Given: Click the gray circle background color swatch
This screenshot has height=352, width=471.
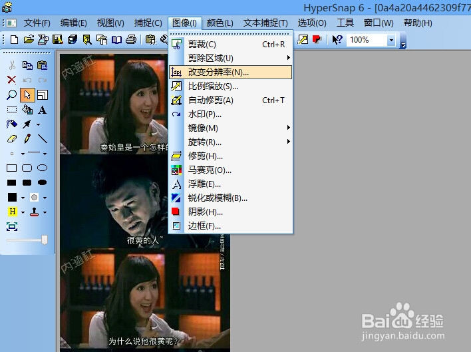Looking at the screenshot, I should coord(34,198).
